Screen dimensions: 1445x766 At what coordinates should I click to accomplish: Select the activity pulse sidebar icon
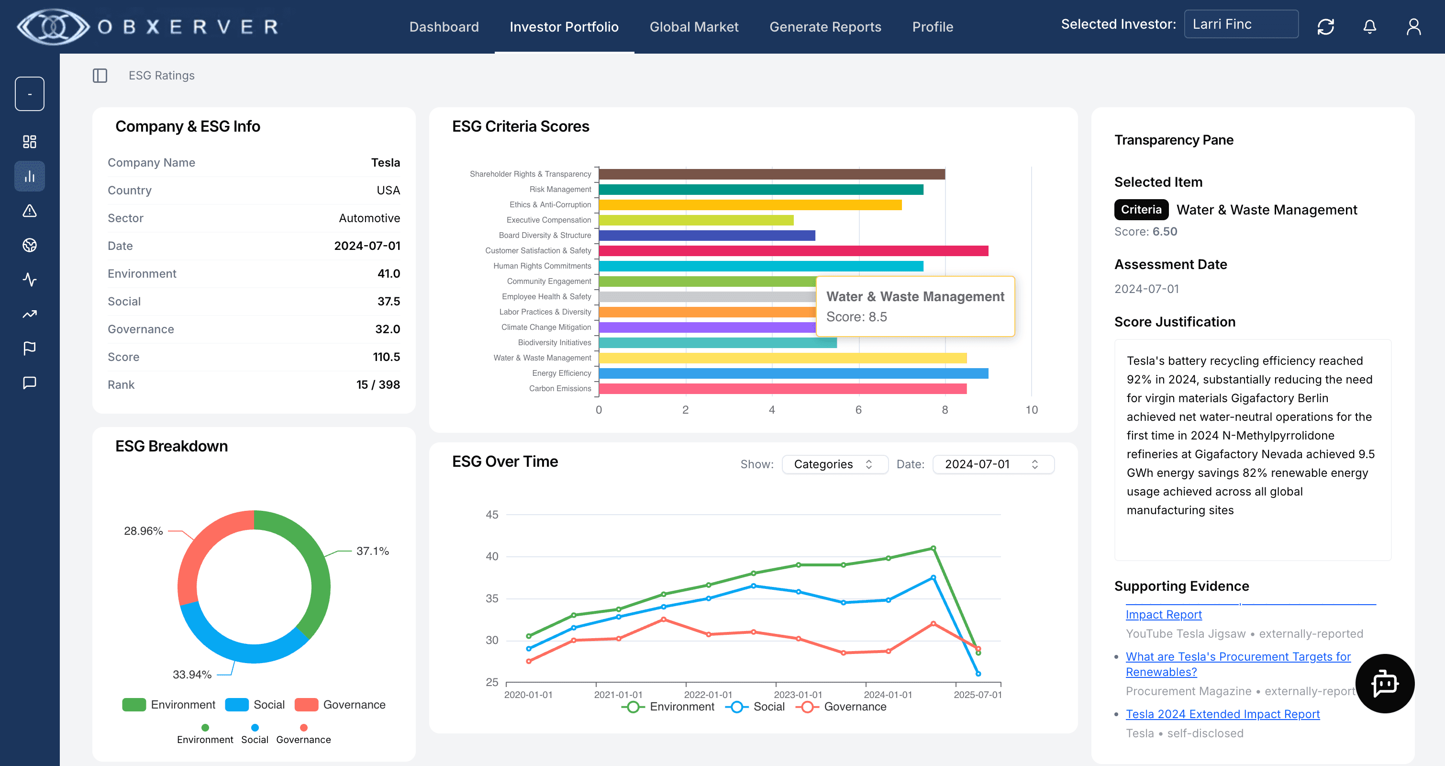[x=29, y=280]
